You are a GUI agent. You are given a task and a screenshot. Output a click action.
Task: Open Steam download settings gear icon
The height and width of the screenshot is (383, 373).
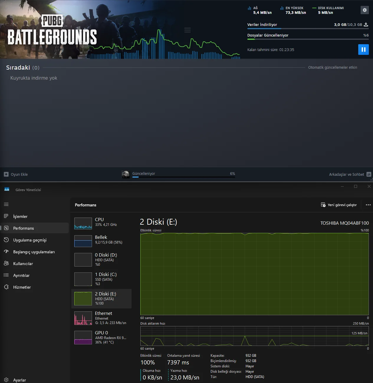365,10
